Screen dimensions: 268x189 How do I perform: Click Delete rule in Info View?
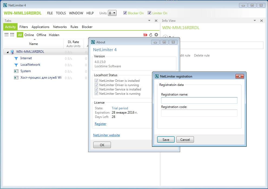coord(202,55)
